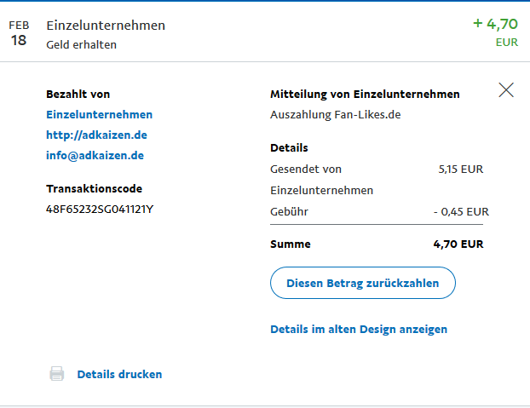The image size is (530, 408).
Task: Click the bold 4,70 EUR total
Action: (458, 244)
